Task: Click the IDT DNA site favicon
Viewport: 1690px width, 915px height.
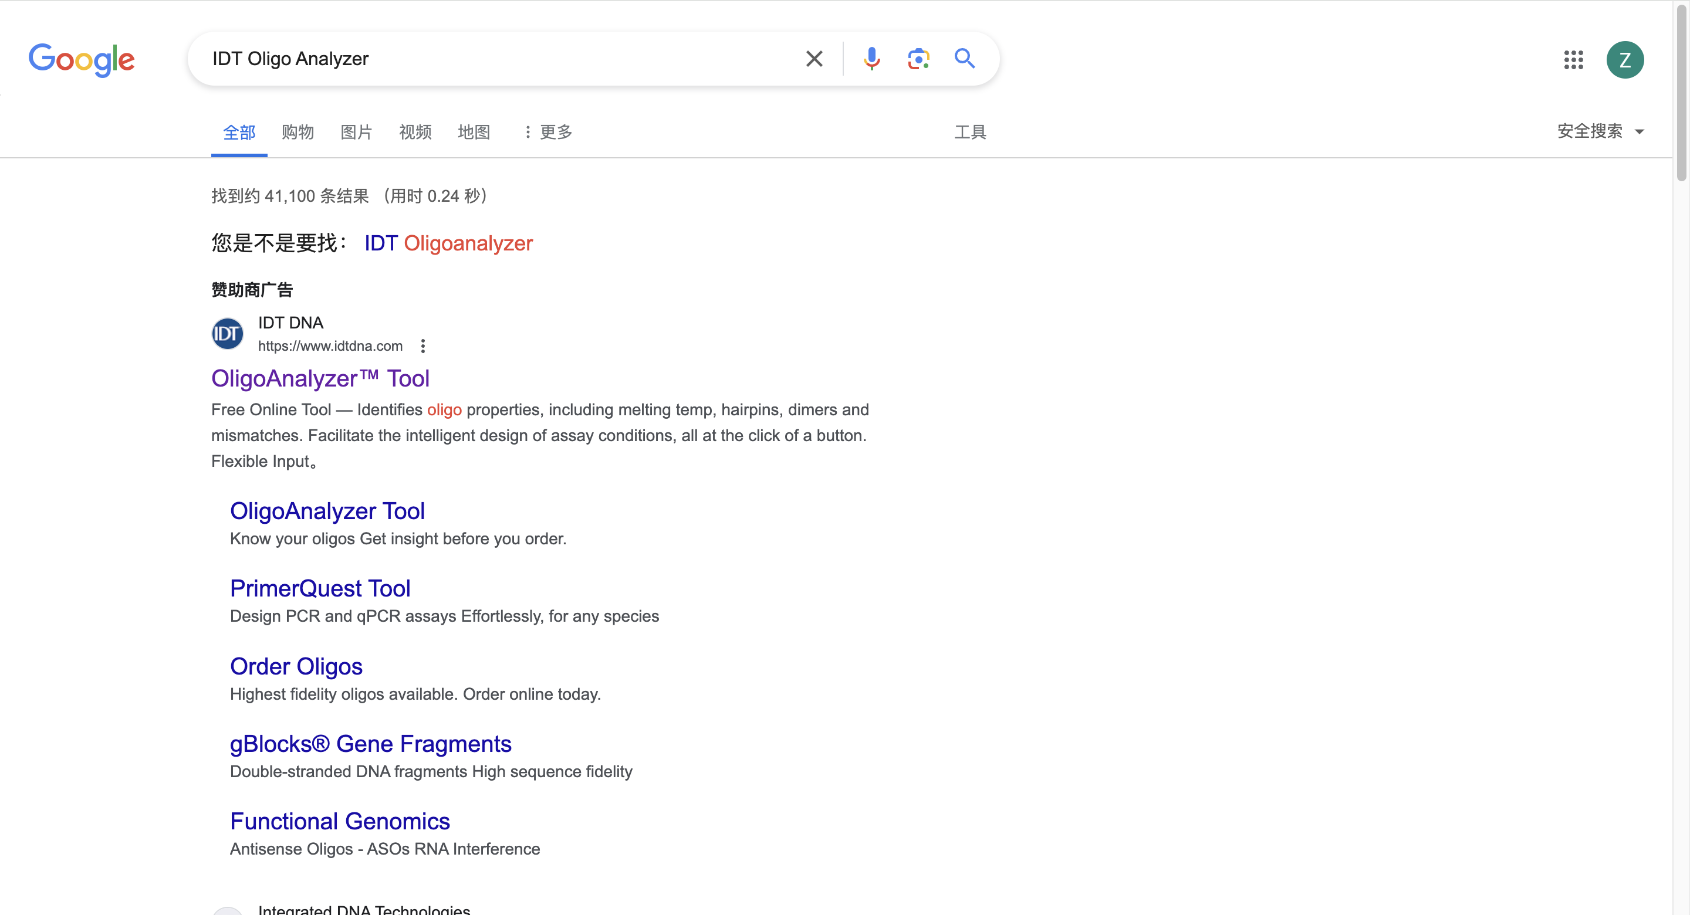Action: 227,334
